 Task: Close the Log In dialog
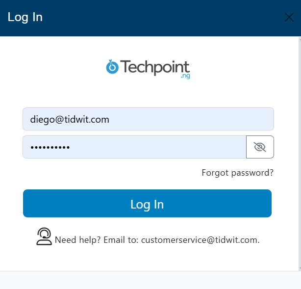click(x=289, y=18)
